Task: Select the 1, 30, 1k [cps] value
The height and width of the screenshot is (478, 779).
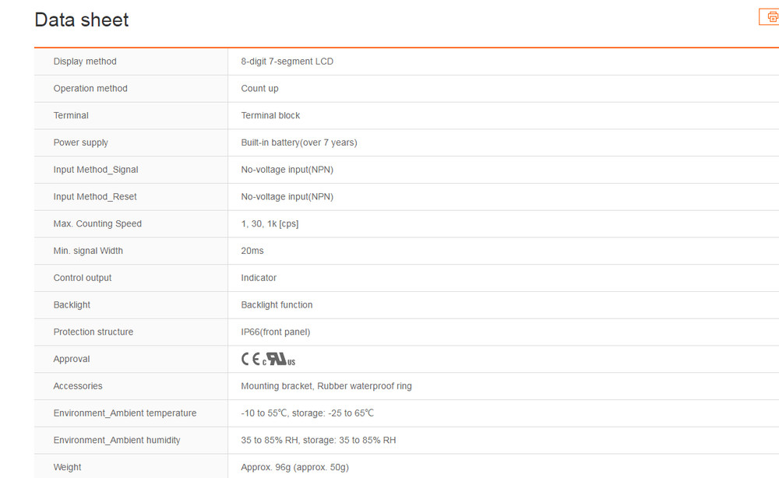Action: pos(270,224)
